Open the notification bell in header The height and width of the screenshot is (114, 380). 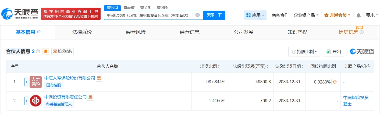(358, 15)
